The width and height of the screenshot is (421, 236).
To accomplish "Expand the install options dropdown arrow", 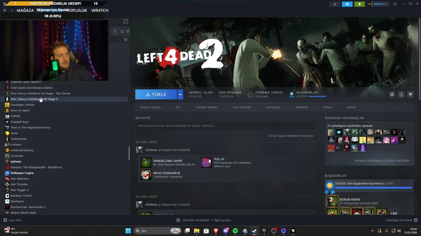I will [x=180, y=94].
